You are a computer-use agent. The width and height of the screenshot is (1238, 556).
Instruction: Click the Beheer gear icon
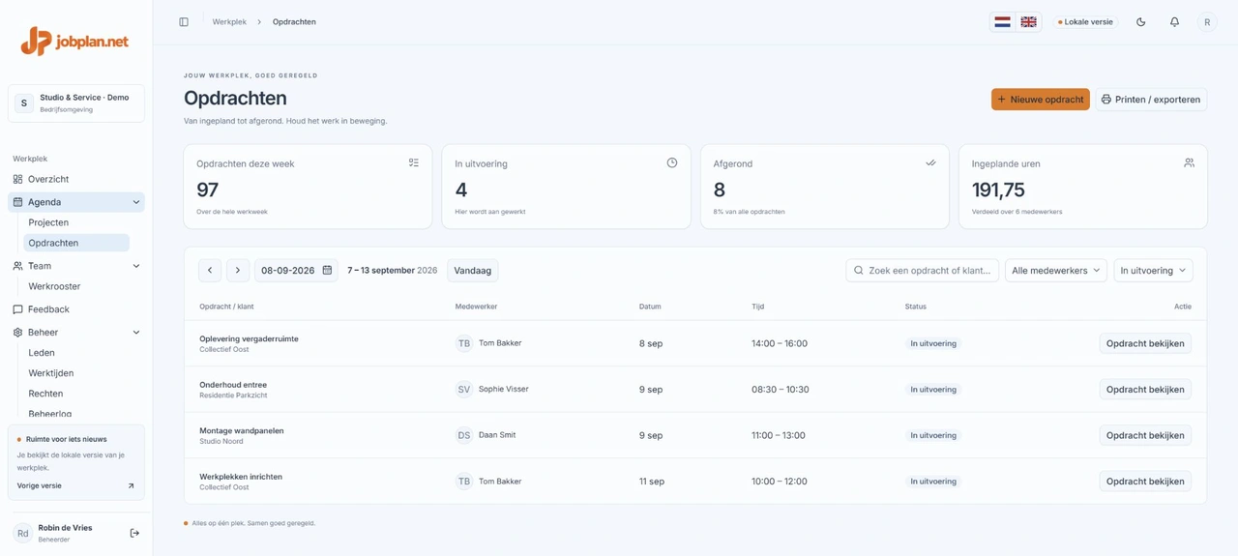click(17, 333)
